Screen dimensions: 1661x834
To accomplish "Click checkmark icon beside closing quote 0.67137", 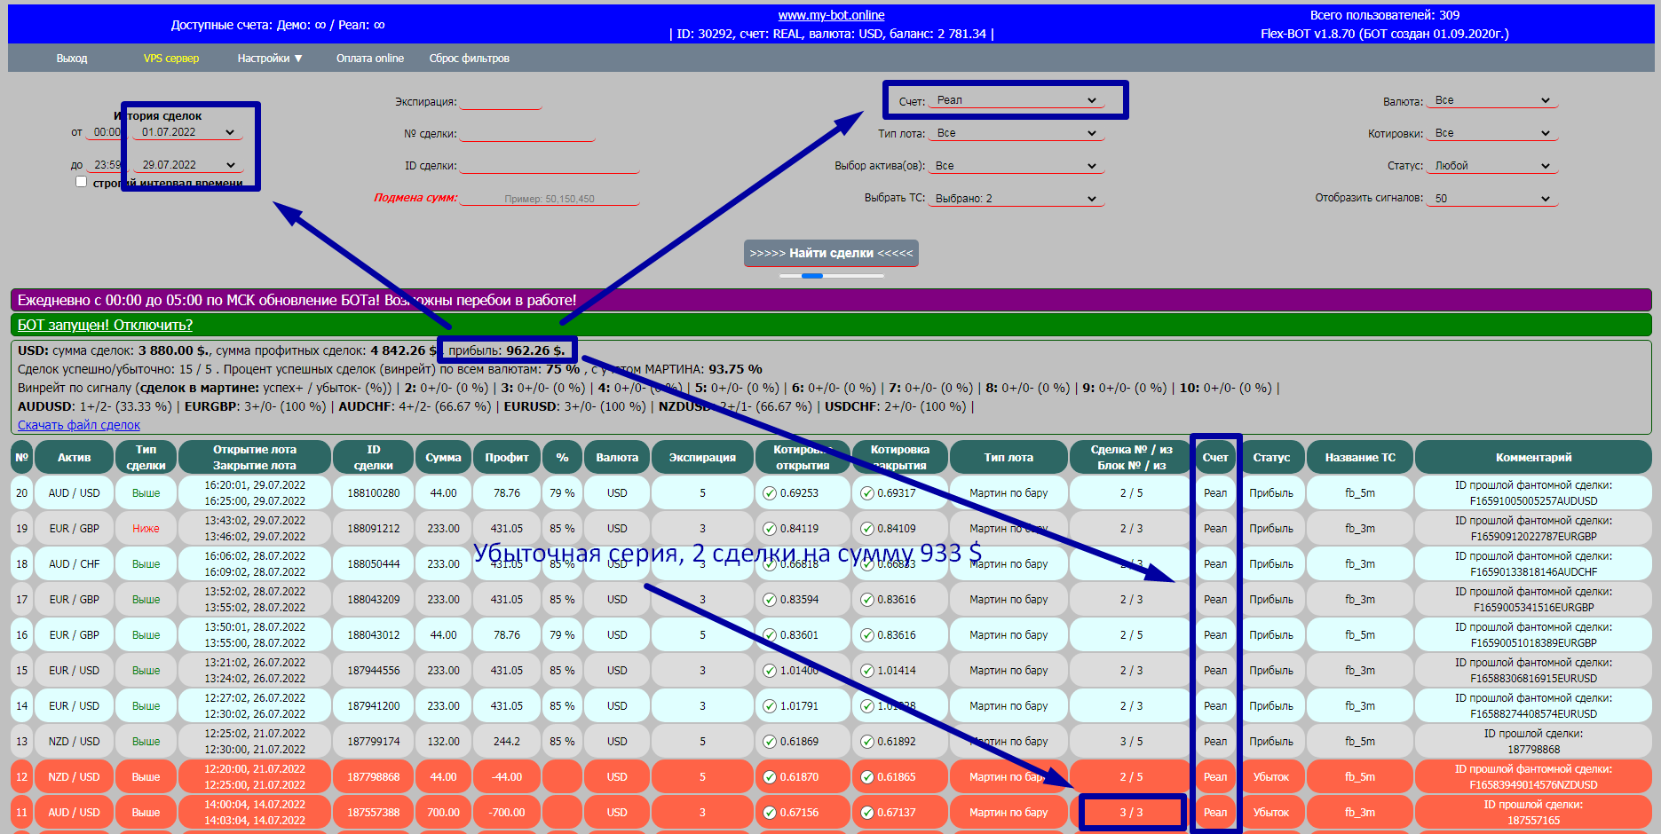I will coord(867,813).
